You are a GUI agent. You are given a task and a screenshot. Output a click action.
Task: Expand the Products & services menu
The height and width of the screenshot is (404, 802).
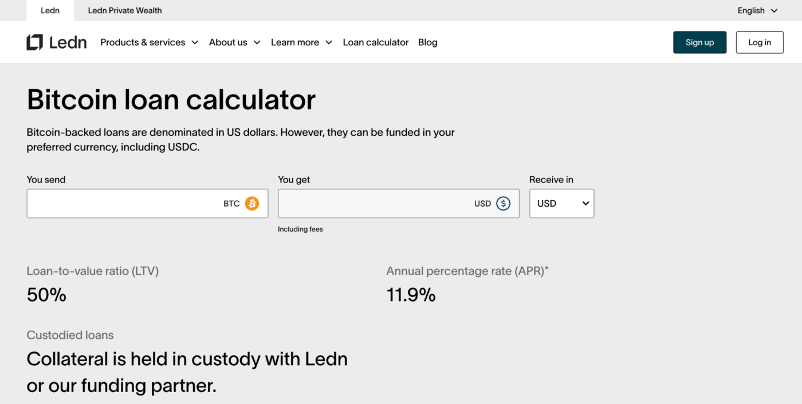tap(143, 42)
